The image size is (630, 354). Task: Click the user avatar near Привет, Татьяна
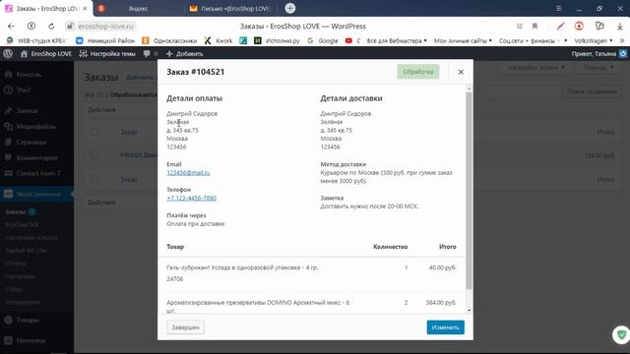tap(623, 54)
